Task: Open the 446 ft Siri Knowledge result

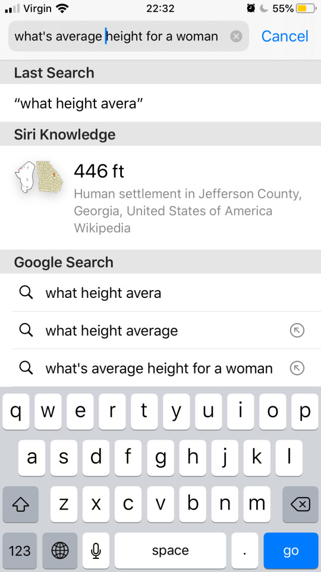Action: click(160, 198)
